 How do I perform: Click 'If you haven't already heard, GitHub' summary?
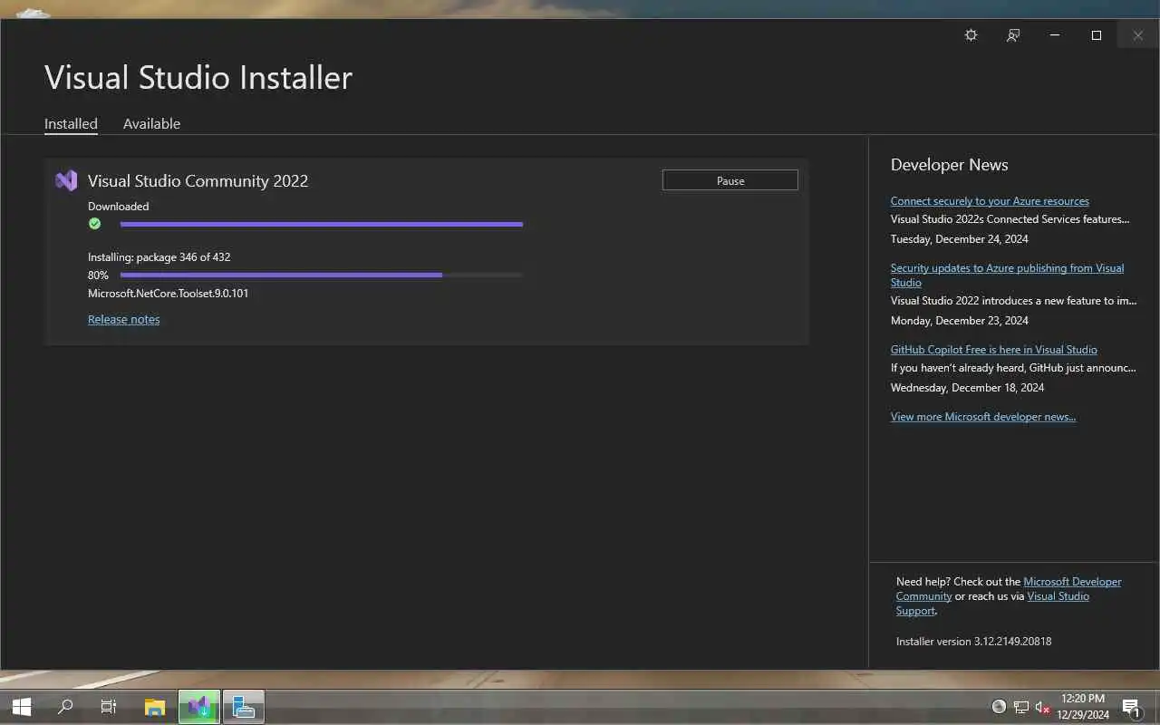[x=1013, y=368]
